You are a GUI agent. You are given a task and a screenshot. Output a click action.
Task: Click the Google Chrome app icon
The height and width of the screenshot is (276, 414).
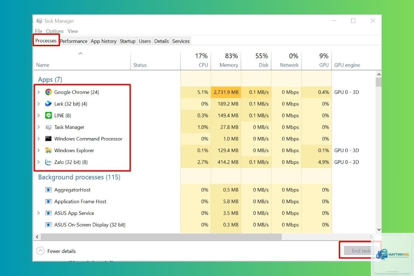pos(48,92)
